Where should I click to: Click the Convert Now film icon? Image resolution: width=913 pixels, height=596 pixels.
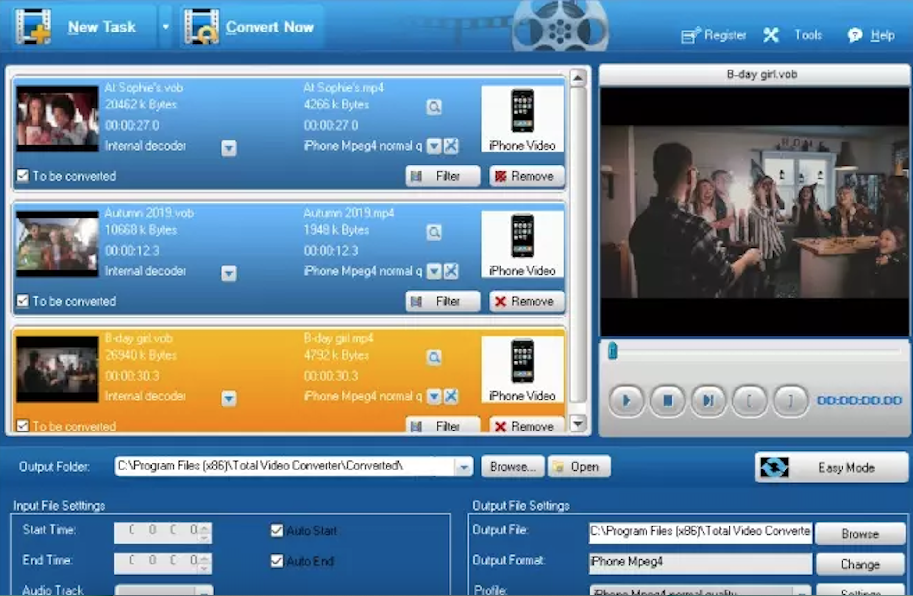[202, 27]
